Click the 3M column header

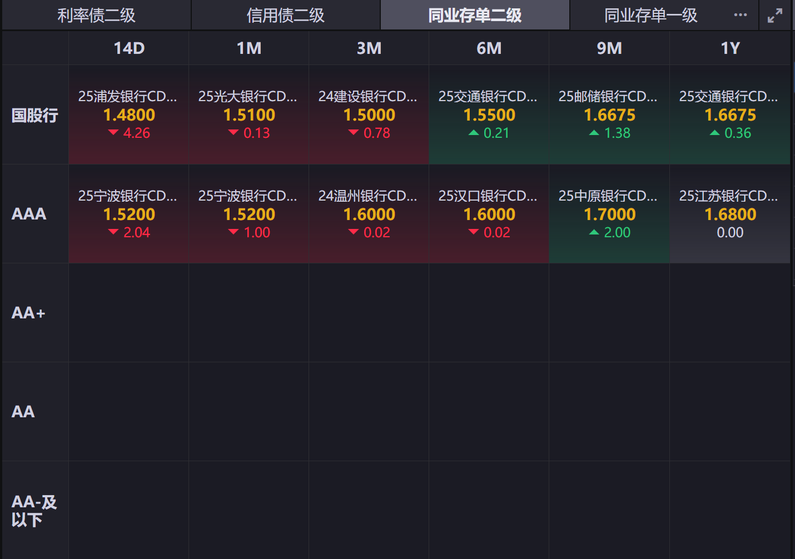click(369, 48)
